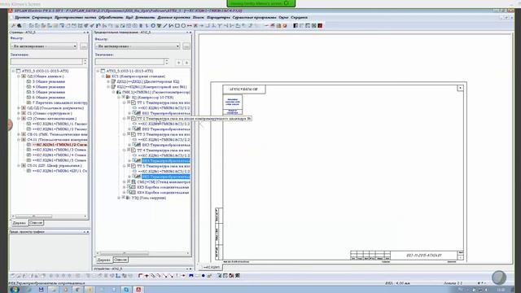521x293 pixels.
Task: Click the page tab below the drawing area
Action: coord(212,267)
